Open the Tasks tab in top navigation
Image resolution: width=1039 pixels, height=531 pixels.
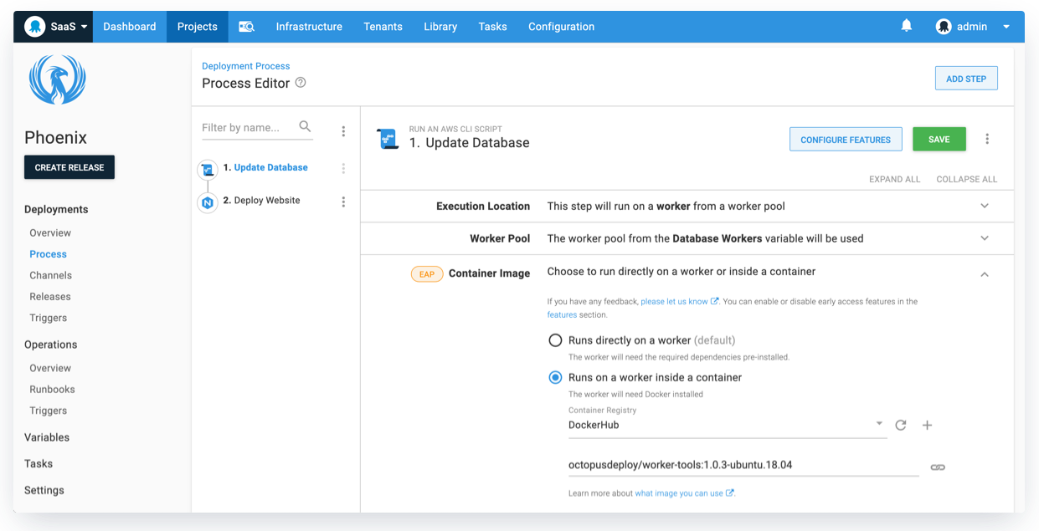pyautogui.click(x=492, y=27)
